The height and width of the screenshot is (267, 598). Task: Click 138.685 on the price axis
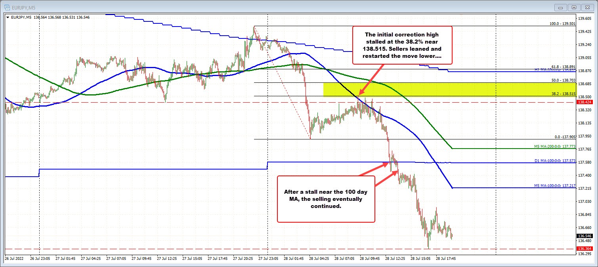(x=585, y=84)
